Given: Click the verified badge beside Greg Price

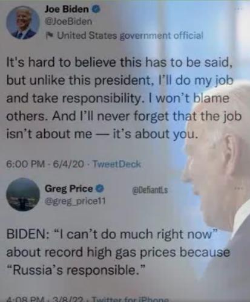Looking at the screenshot, I should click(100, 189).
